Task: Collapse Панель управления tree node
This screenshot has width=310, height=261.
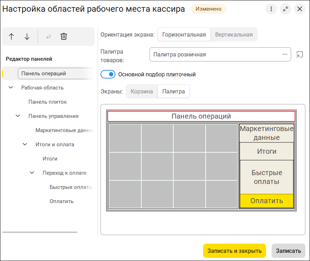Action: [18, 116]
